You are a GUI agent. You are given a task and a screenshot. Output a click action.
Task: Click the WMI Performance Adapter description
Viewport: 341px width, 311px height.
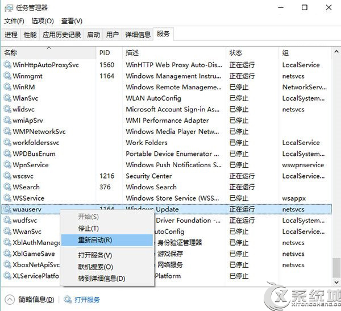click(167, 121)
